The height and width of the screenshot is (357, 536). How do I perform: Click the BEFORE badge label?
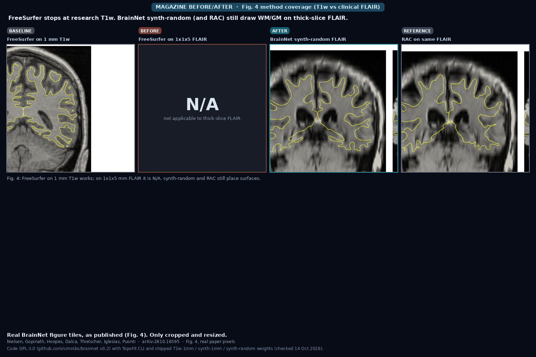click(x=150, y=31)
